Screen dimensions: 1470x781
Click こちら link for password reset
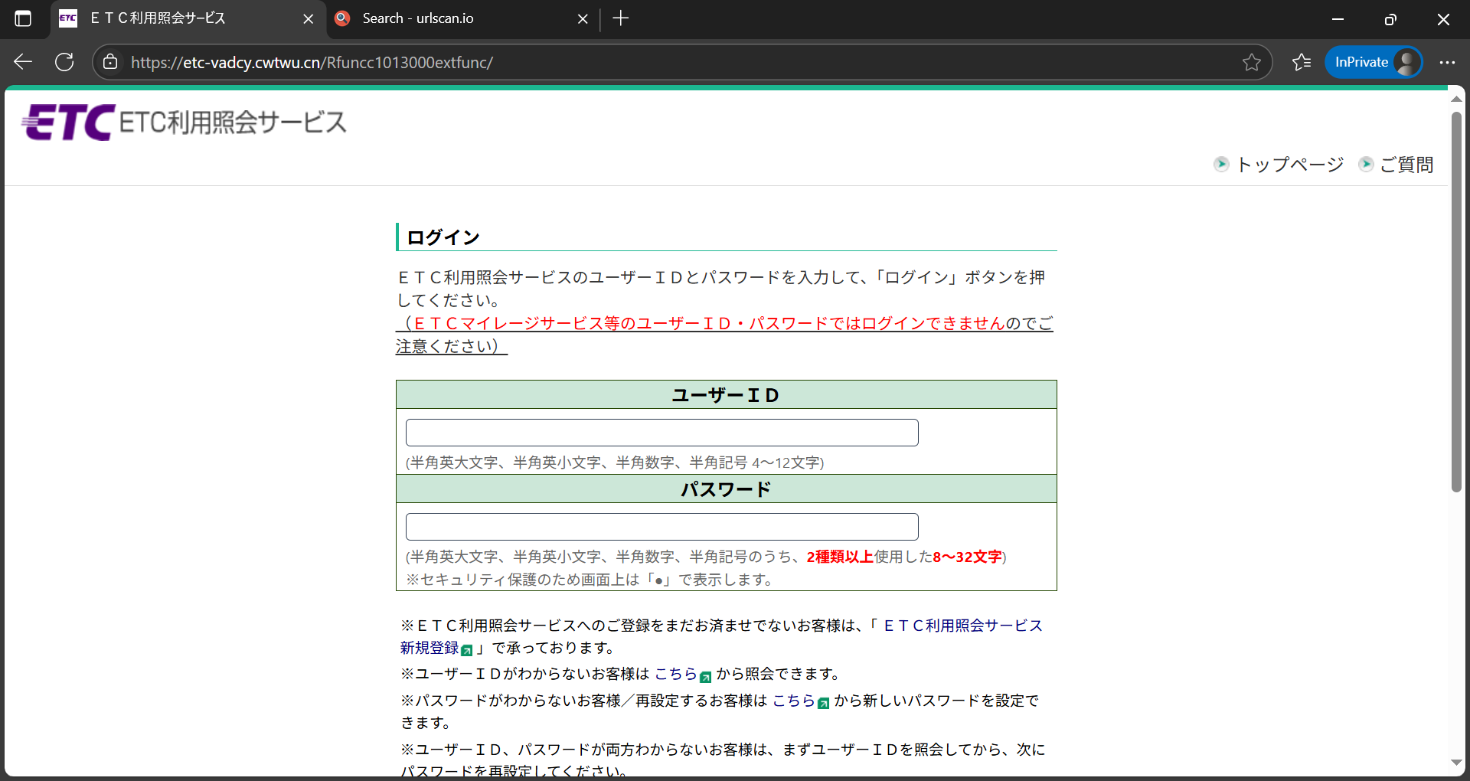click(794, 701)
